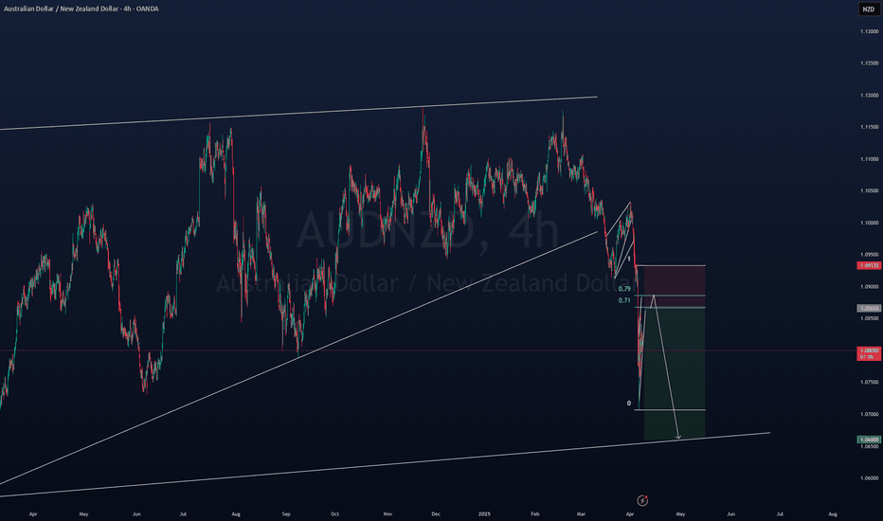This screenshot has width=883, height=521.
Task: Click the red stop price tag near 1.09500
Action: [869, 265]
